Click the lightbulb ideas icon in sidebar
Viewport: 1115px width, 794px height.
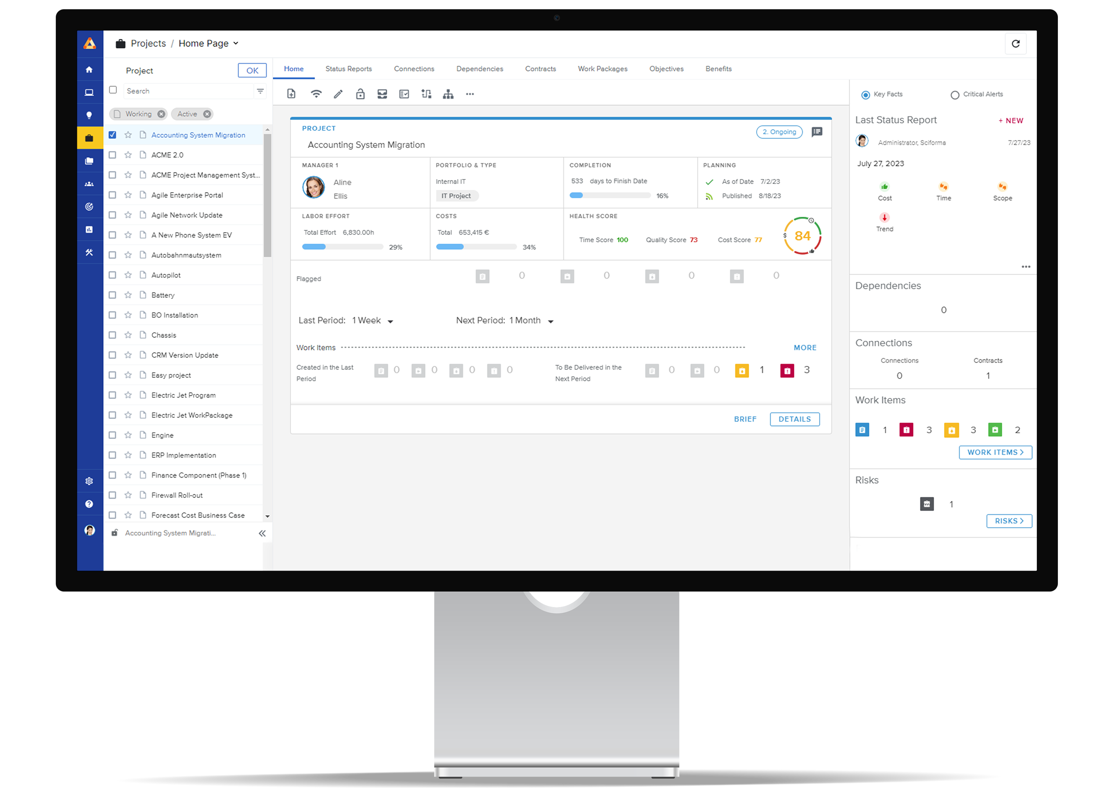click(90, 115)
